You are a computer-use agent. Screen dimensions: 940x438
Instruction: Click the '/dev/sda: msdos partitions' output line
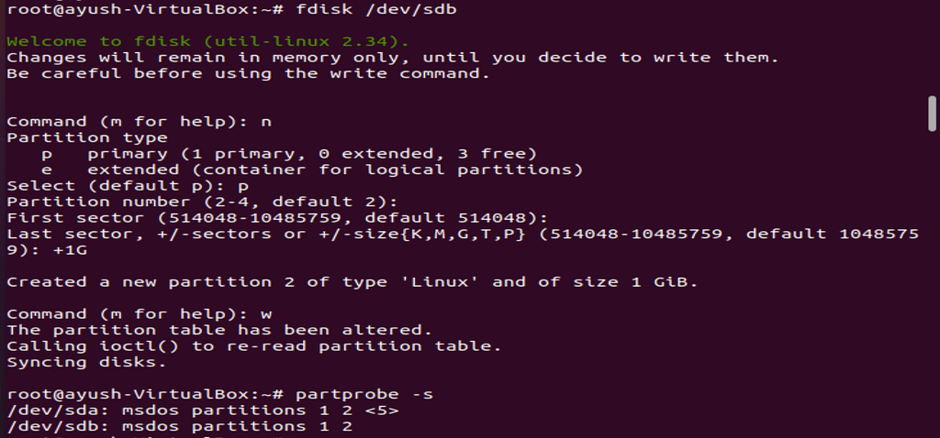click(202, 411)
